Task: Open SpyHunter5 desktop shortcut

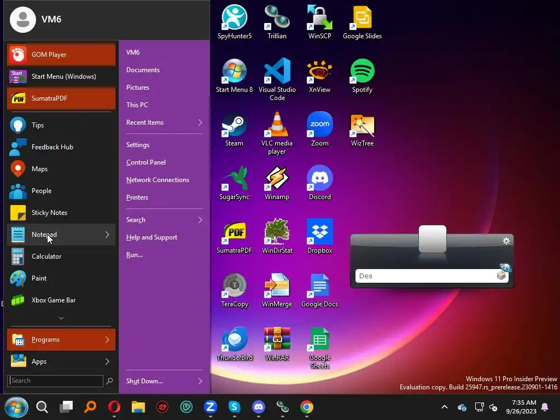Action: (x=234, y=22)
